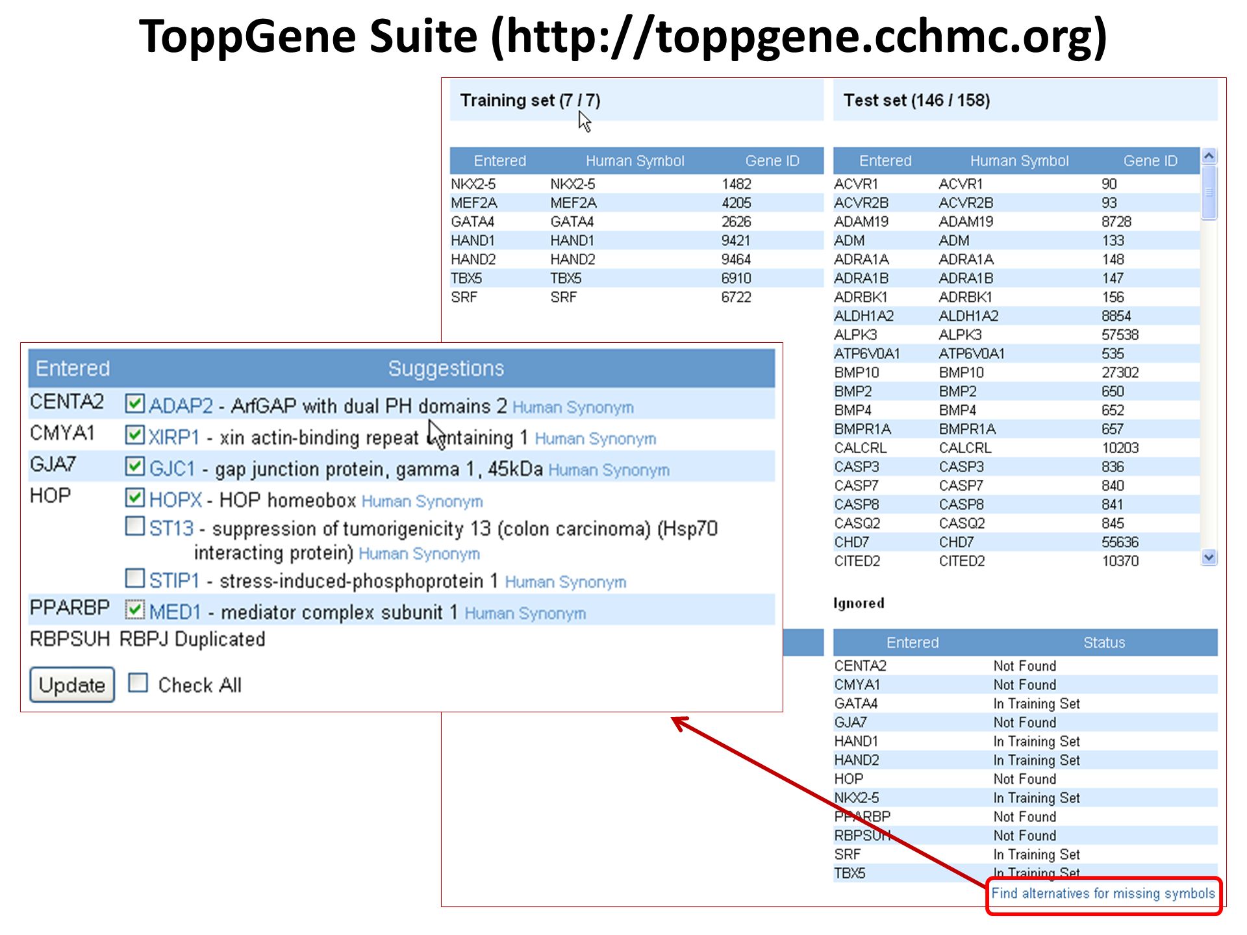Select CITED2 entered cell in test set

coord(857,560)
